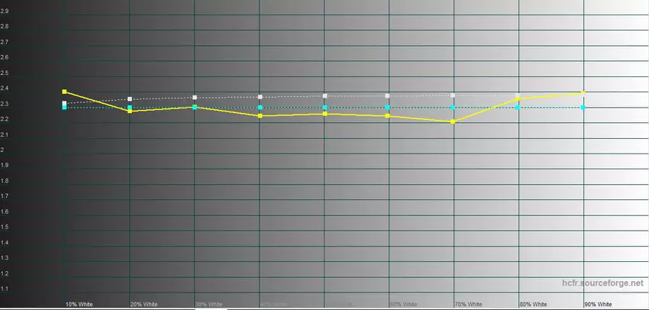Image resolution: width=649 pixels, height=310 pixels.
Task: Click the yellow data point at 10% White
Action: tap(64, 92)
